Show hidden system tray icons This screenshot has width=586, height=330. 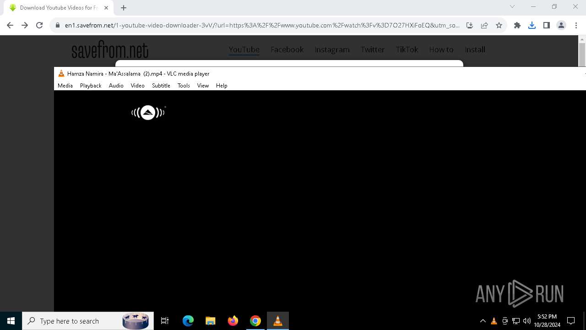click(x=483, y=321)
